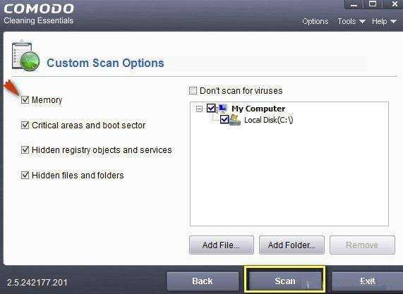Maximize the Comodo window
The image size is (403, 294).
[373, 4]
